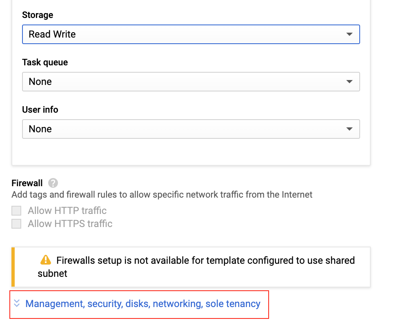
Task: Click the Allow HTTP traffic label text
Action: [67, 211]
